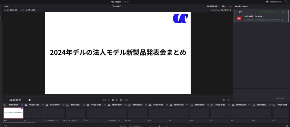This screenshot has height=127, width=290.
Task: Click the YouTube用 | Timeline 1 job label
Action: pyautogui.click(x=253, y=16)
